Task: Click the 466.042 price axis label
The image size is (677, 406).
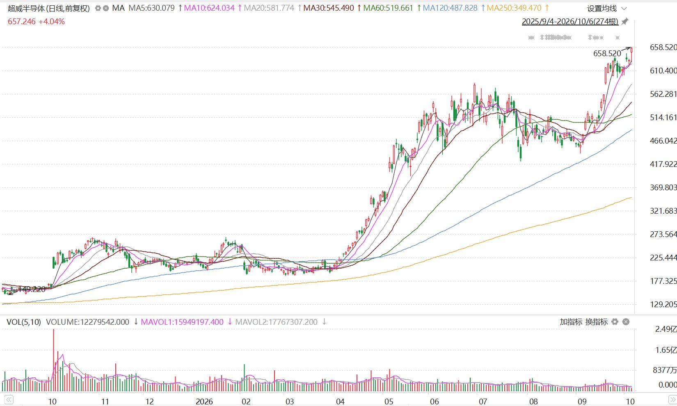Action: point(663,141)
